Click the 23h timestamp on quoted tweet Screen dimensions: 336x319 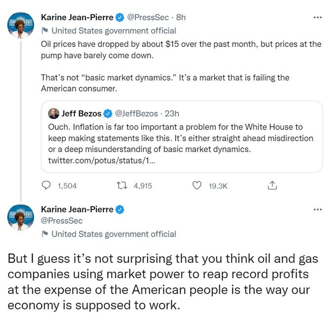(x=172, y=113)
